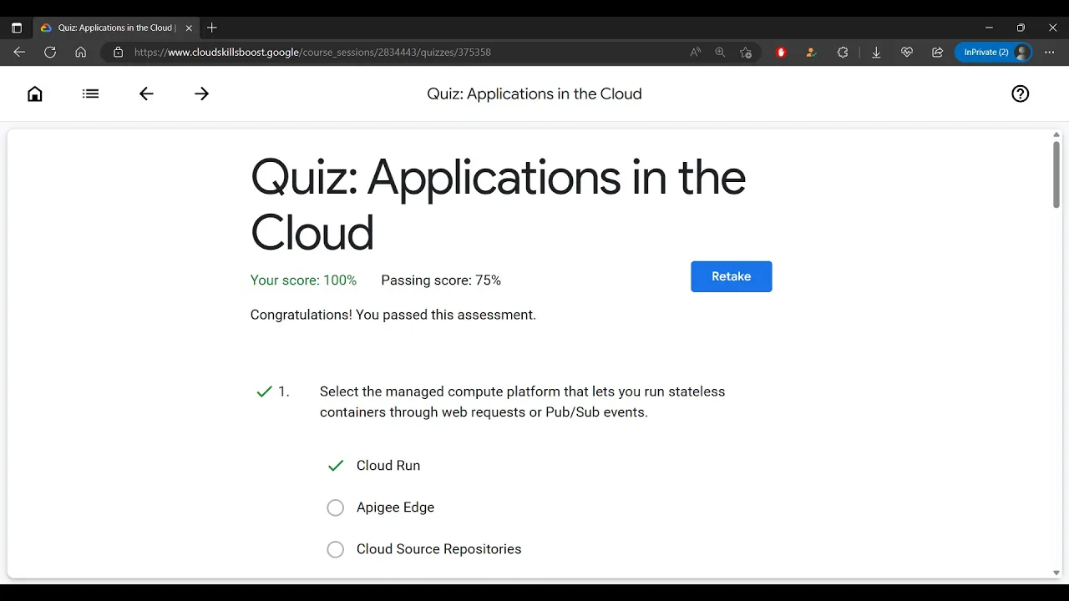Add this page to favorites
The height and width of the screenshot is (601, 1069).
click(x=746, y=52)
